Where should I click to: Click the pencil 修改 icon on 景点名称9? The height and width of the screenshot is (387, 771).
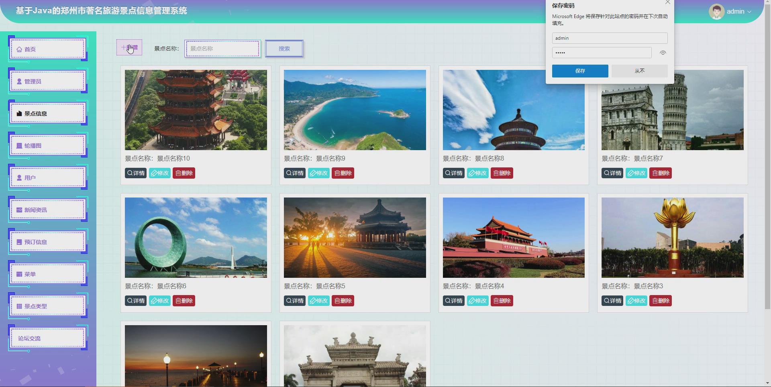314,173
